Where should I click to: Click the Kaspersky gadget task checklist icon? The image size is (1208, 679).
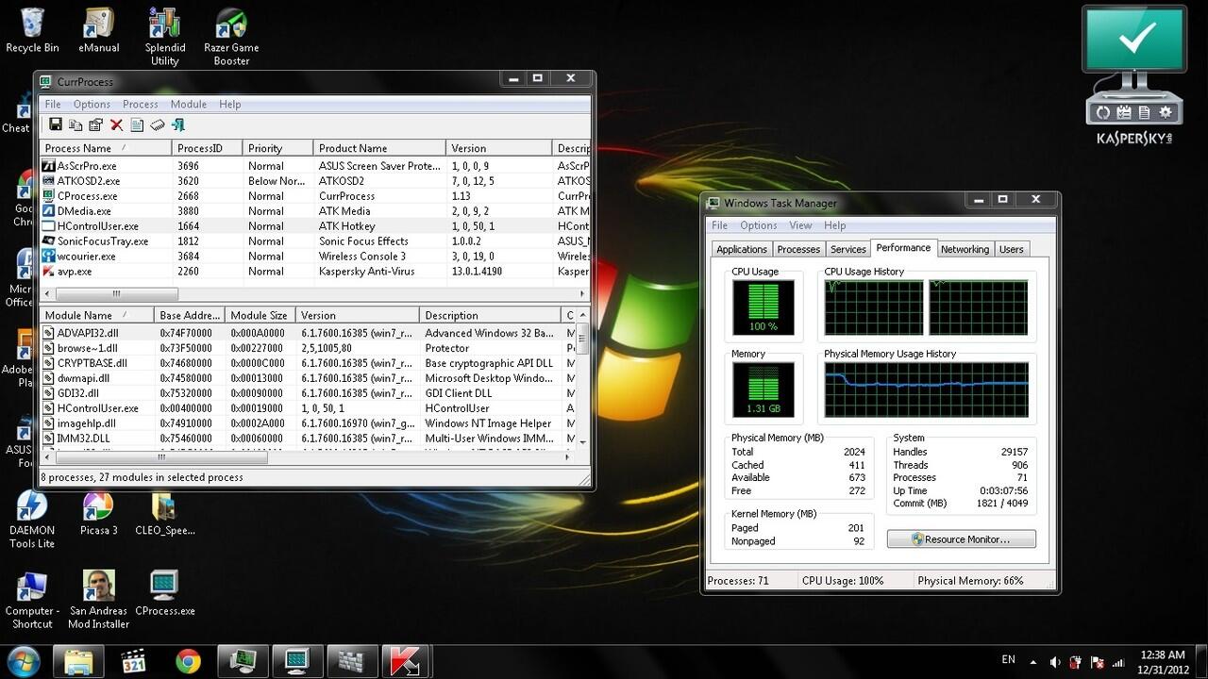tap(1123, 112)
